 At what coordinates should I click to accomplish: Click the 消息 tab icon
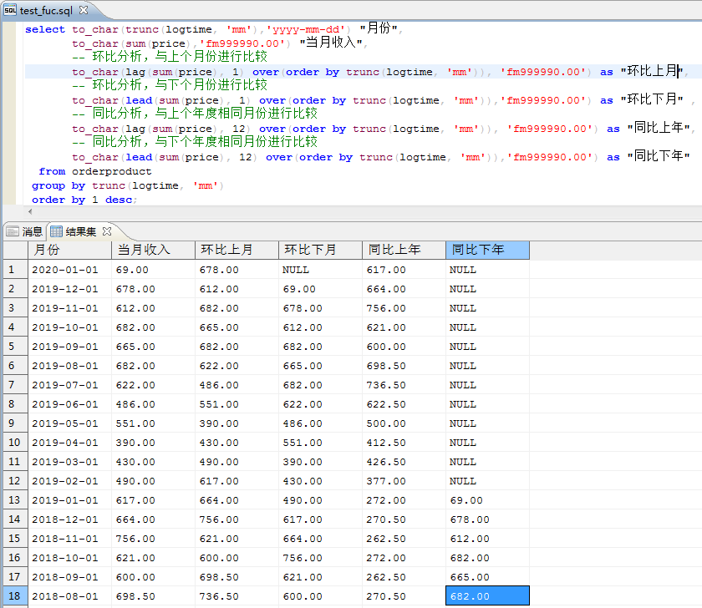tap(13, 231)
